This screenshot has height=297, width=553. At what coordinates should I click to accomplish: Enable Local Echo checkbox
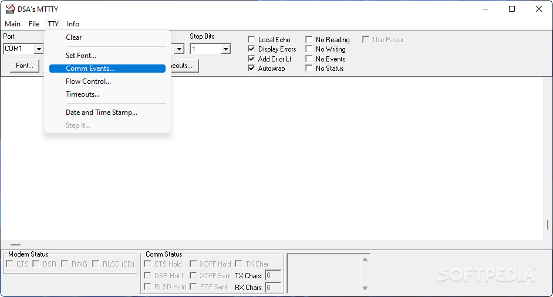click(x=251, y=39)
